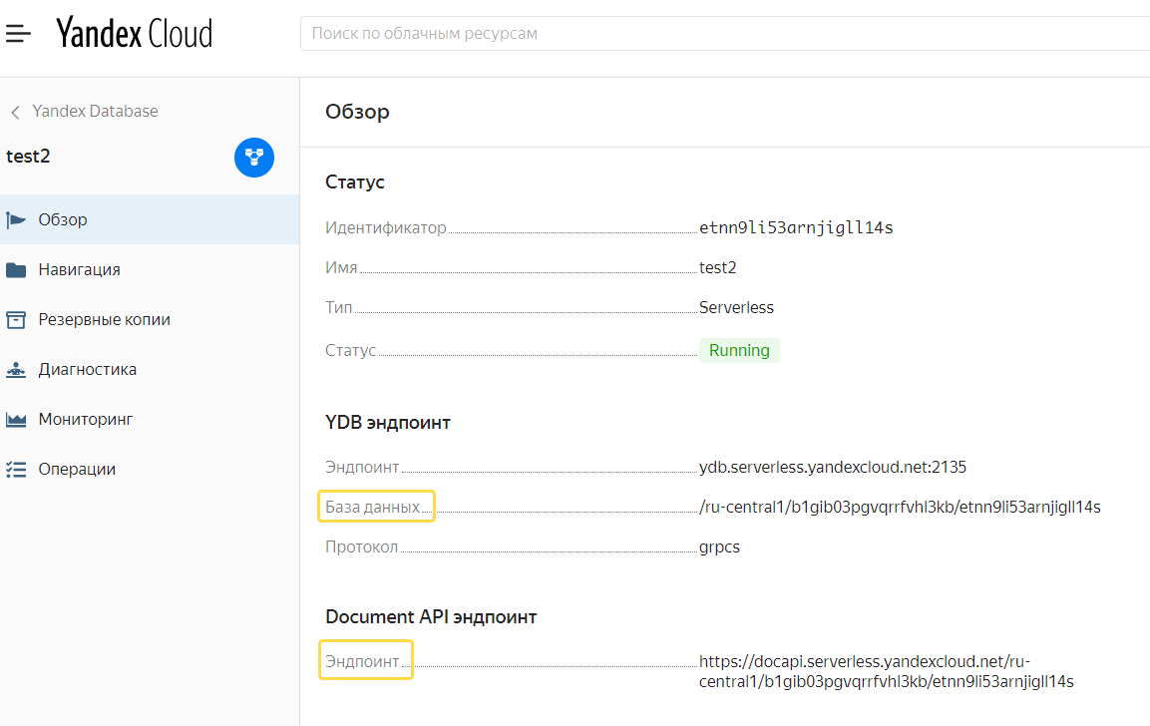Click the База данных label

[373, 507]
